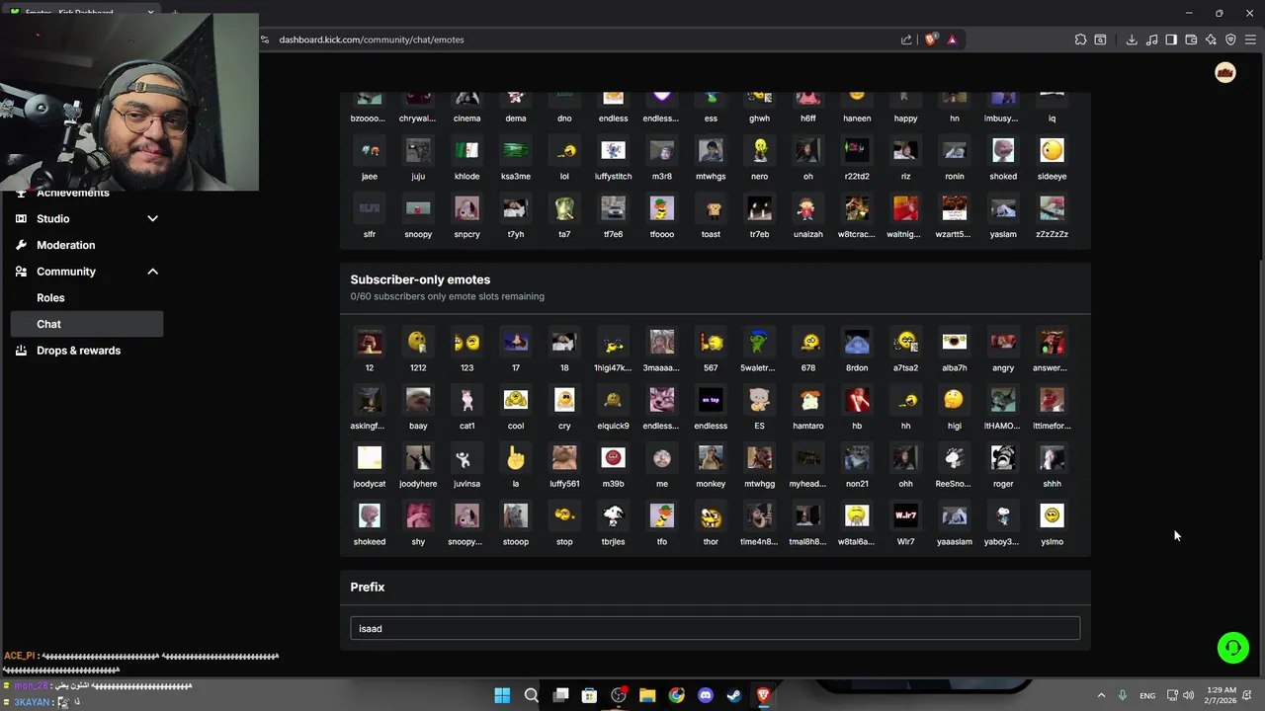Click the 678 emote
The image size is (1265, 711).
click(807, 343)
